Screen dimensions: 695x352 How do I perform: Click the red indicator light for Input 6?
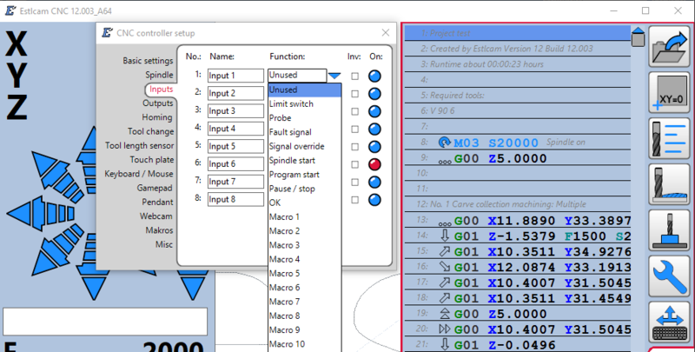(374, 164)
